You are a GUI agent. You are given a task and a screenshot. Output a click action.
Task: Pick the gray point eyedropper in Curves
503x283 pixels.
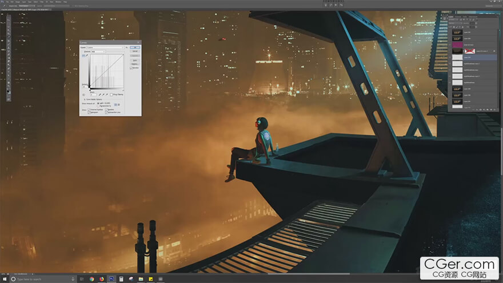coord(103,95)
